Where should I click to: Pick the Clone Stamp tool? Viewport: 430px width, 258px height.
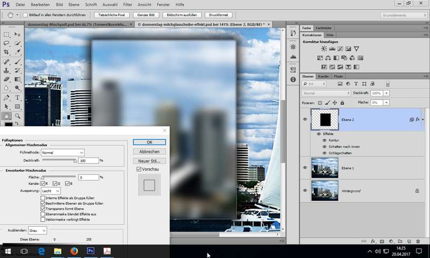tap(6, 70)
